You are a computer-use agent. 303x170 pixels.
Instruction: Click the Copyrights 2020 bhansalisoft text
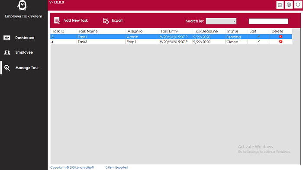pyautogui.click(x=72, y=167)
